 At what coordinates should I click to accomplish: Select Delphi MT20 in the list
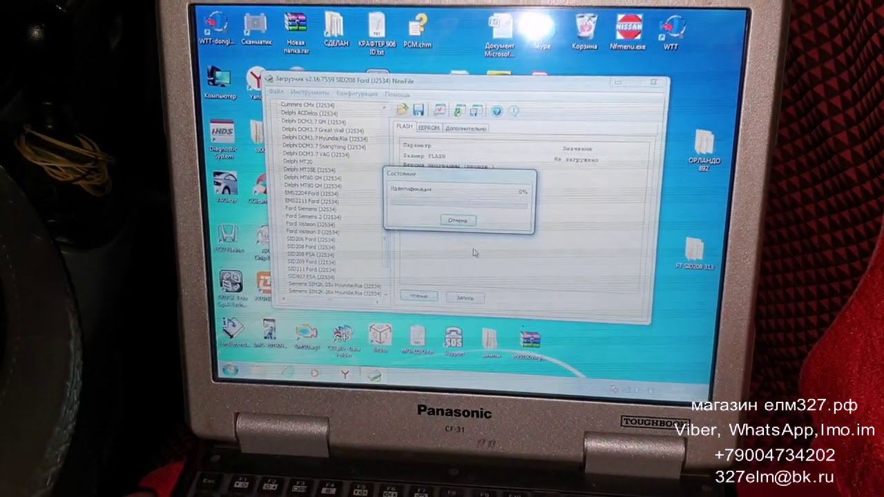tap(298, 162)
